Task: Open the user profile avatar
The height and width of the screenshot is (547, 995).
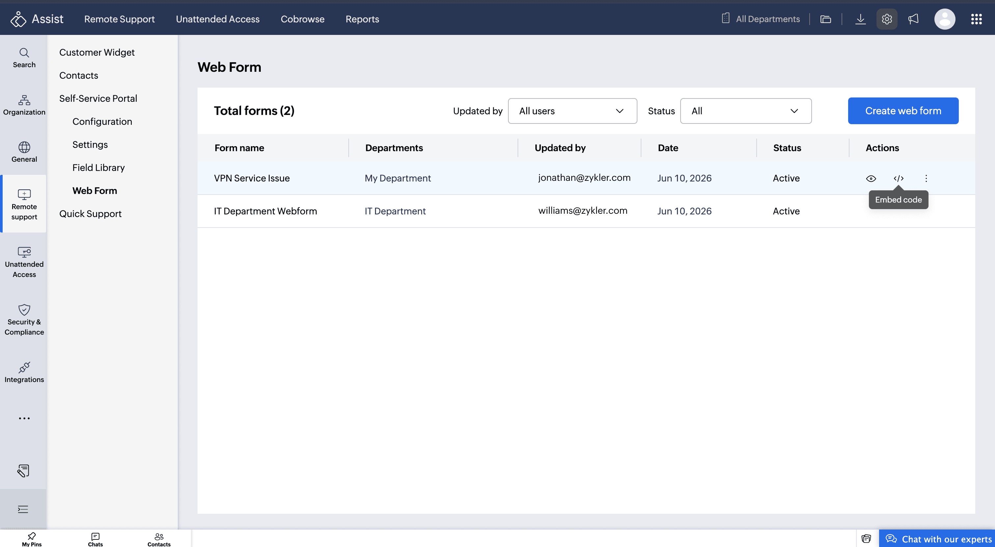Action: coord(944,19)
